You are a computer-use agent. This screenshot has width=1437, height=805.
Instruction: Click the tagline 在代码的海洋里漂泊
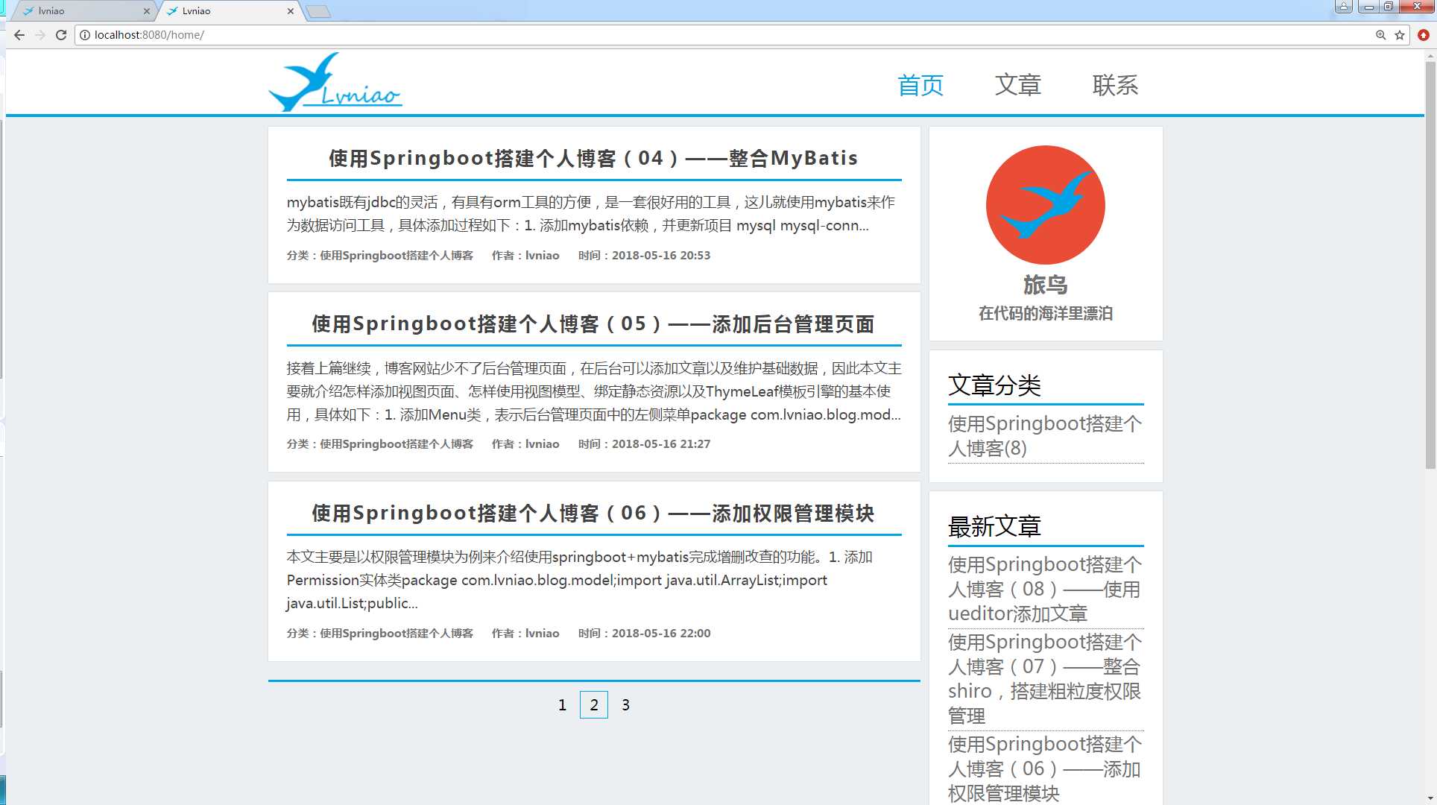pos(1045,314)
